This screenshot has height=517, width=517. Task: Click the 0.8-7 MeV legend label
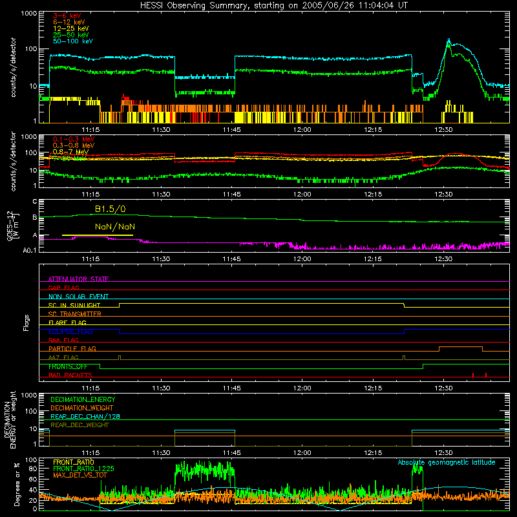click(x=70, y=152)
